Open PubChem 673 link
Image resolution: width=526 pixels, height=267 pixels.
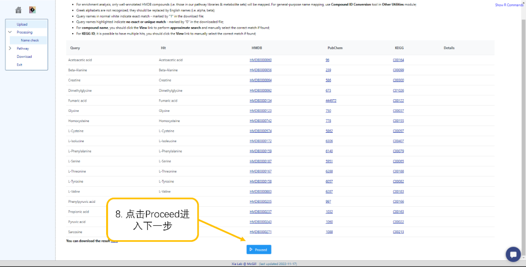328,90
